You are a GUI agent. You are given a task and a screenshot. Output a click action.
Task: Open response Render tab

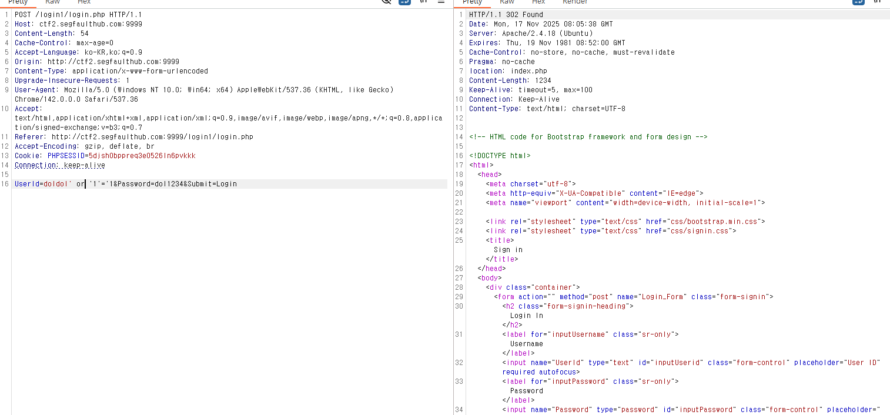(x=575, y=2)
